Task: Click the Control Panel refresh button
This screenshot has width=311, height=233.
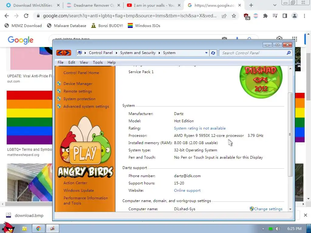Action: click(213, 53)
